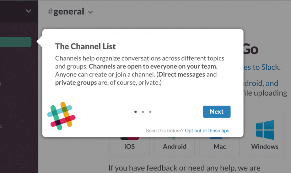The image size is (291, 173).
Task: Click the Windows text label
Action: [x=265, y=147]
